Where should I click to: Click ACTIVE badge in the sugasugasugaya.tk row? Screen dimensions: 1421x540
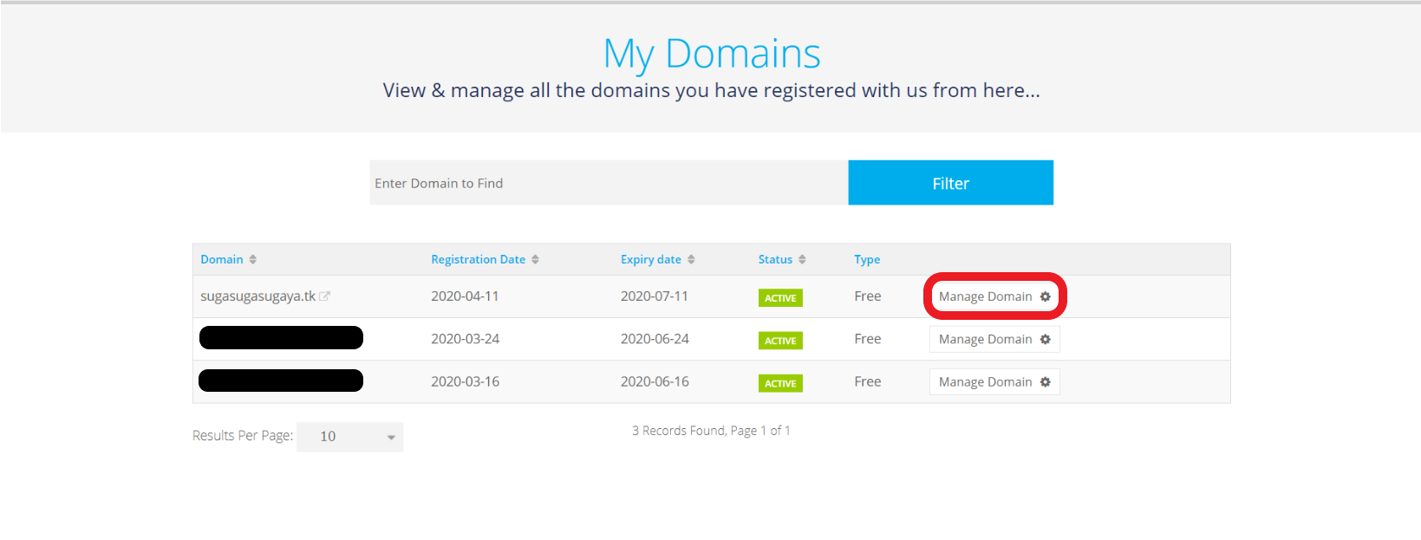point(780,298)
